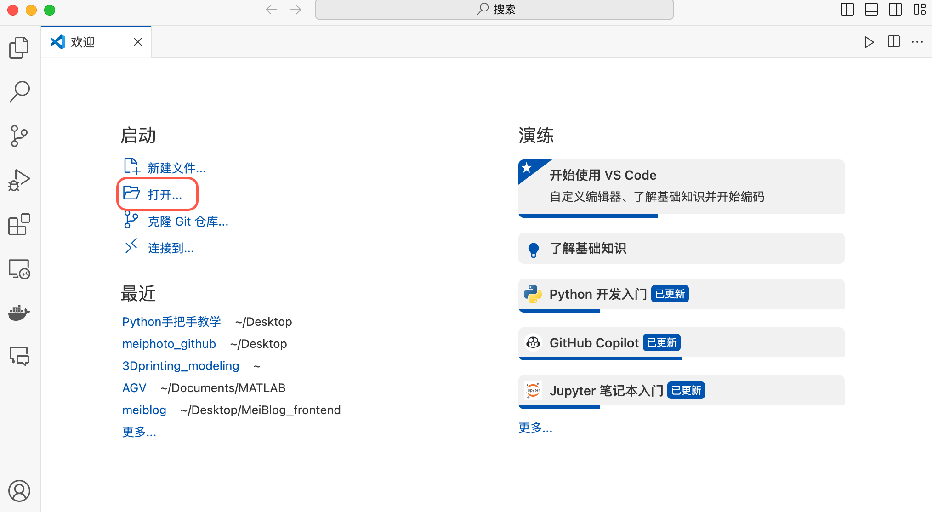Viewport: 932px width, 512px height.
Task: Open the Customize Layout menu
Action: point(919,9)
